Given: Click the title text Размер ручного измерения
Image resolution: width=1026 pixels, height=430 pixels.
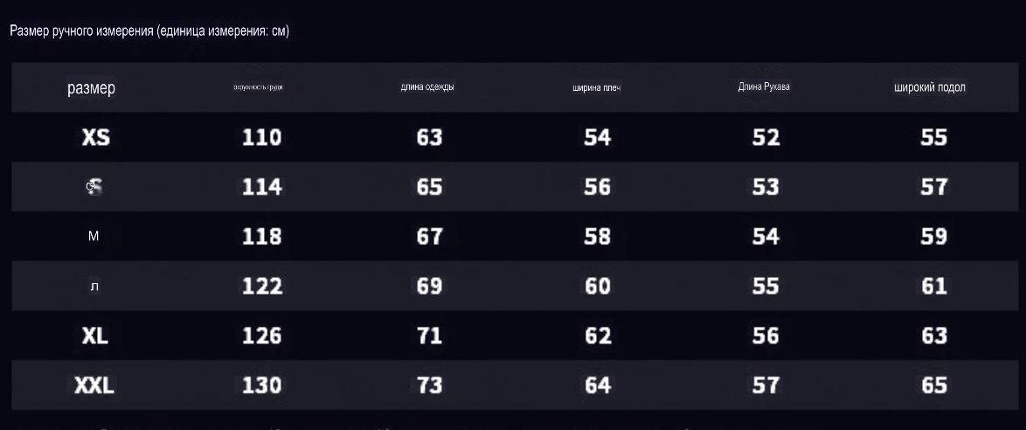Looking at the screenshot, I should [82, 31].
